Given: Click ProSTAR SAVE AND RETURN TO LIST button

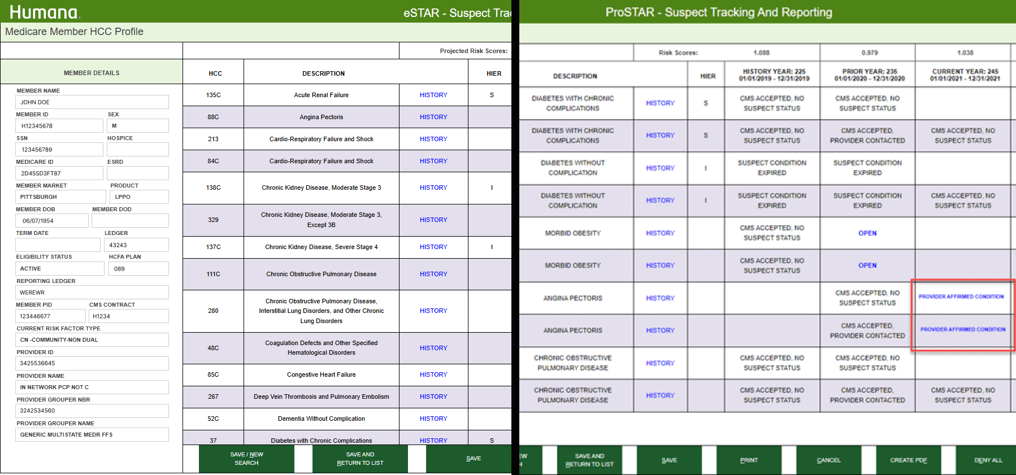Looking at the screenshot, I should tap(589, 460).
